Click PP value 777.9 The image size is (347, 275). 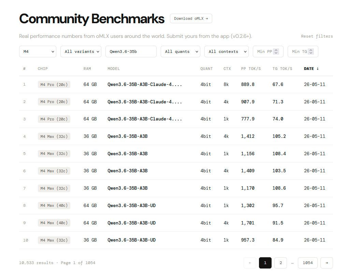tap(248, 119)
